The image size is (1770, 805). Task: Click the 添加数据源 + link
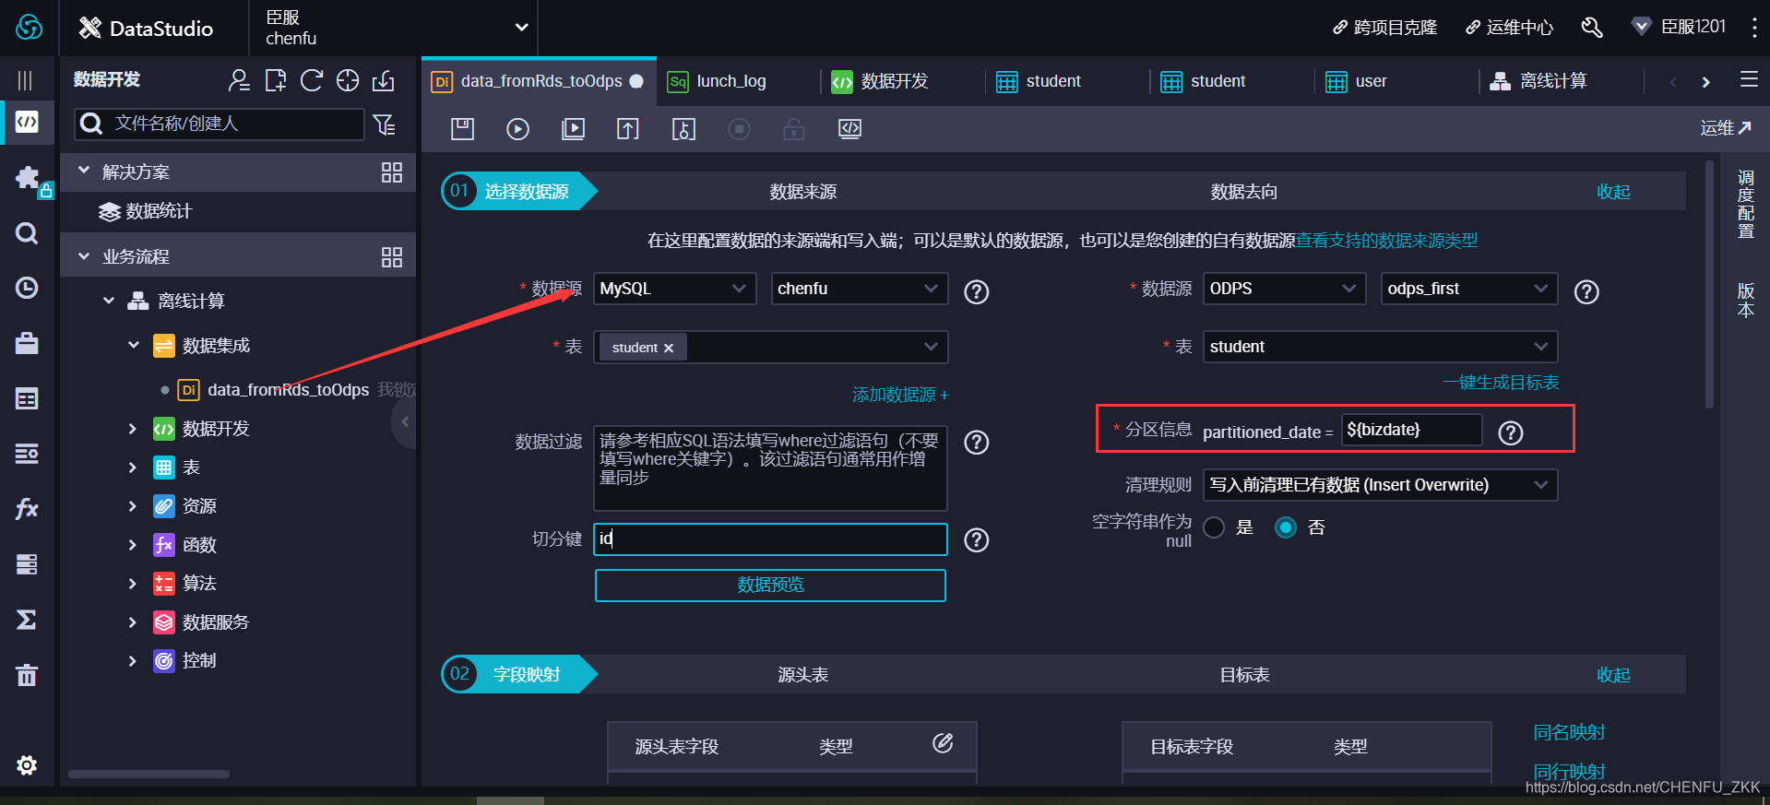coord(900,395)
